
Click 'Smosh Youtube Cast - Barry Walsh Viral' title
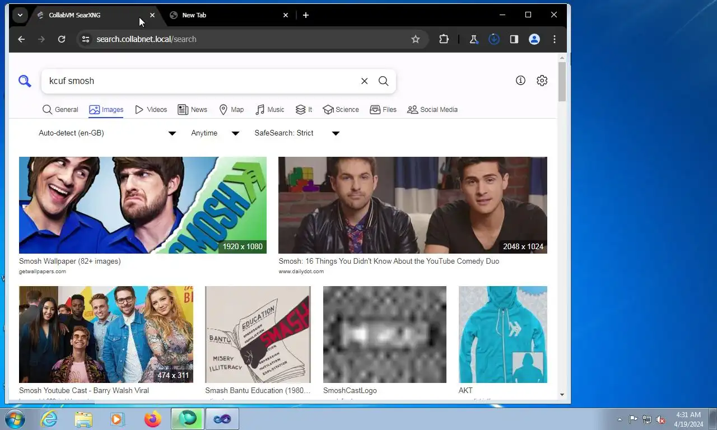(84, 391)
